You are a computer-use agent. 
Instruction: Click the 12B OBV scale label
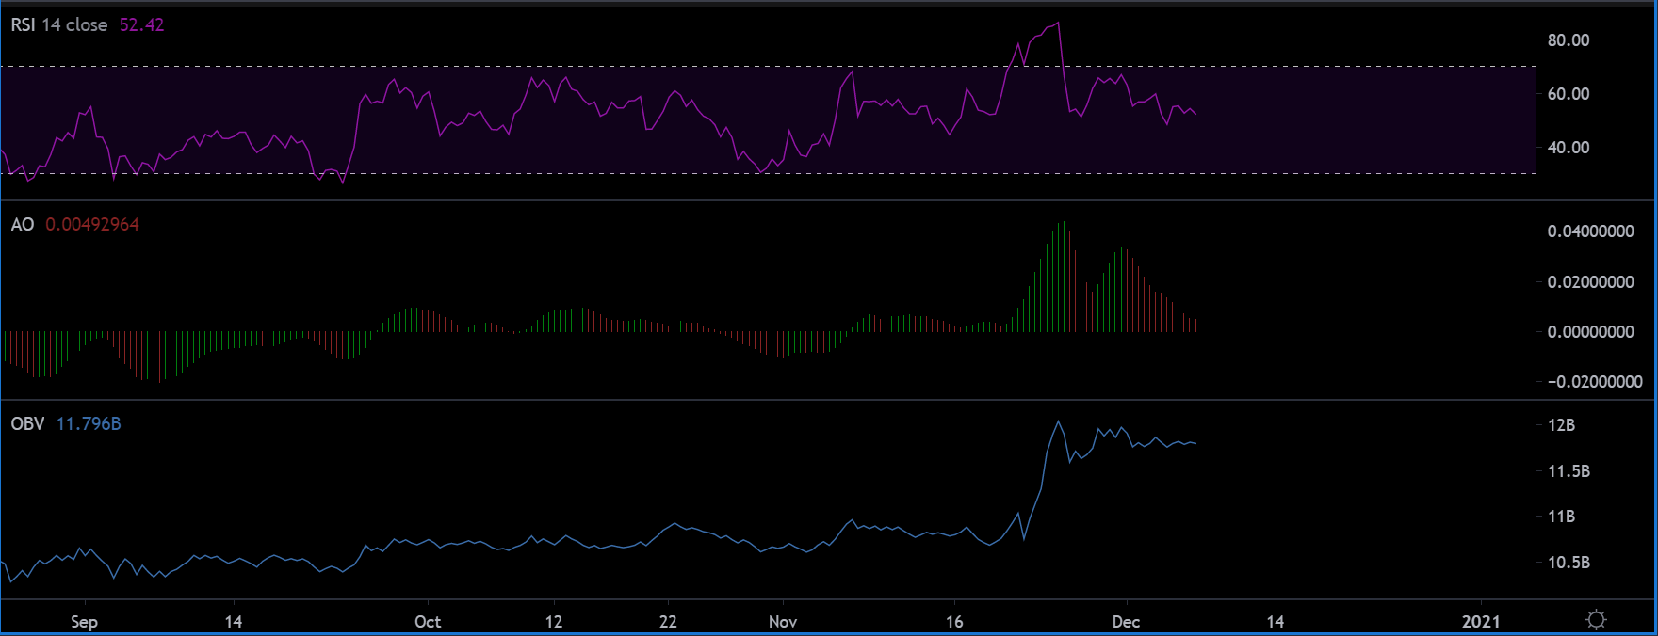1562,425
